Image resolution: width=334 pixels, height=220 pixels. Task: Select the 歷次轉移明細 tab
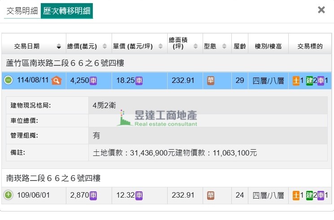tap(66, 11)
